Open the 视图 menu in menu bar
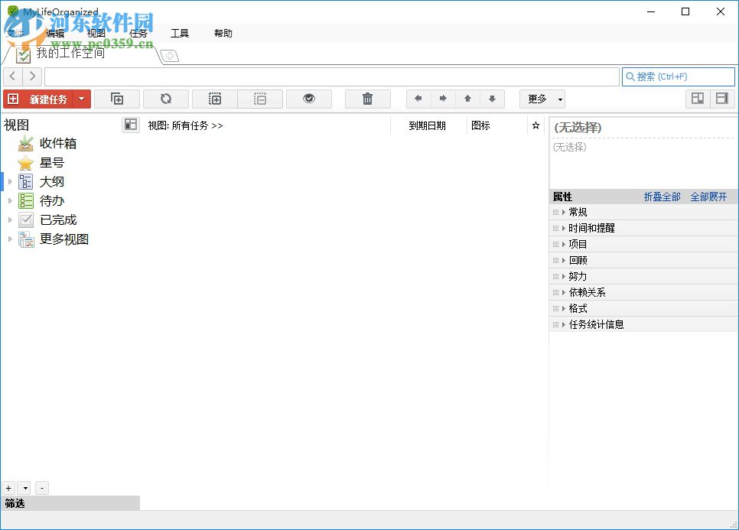739x530 pixels. pos(95,33)
